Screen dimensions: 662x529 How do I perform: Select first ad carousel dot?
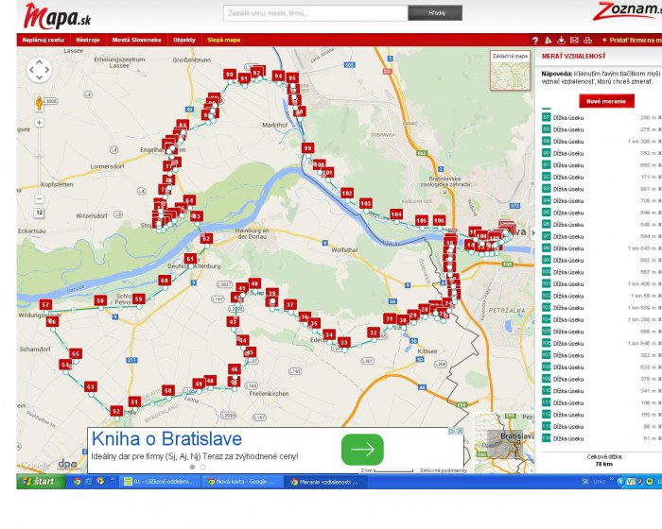193,467
